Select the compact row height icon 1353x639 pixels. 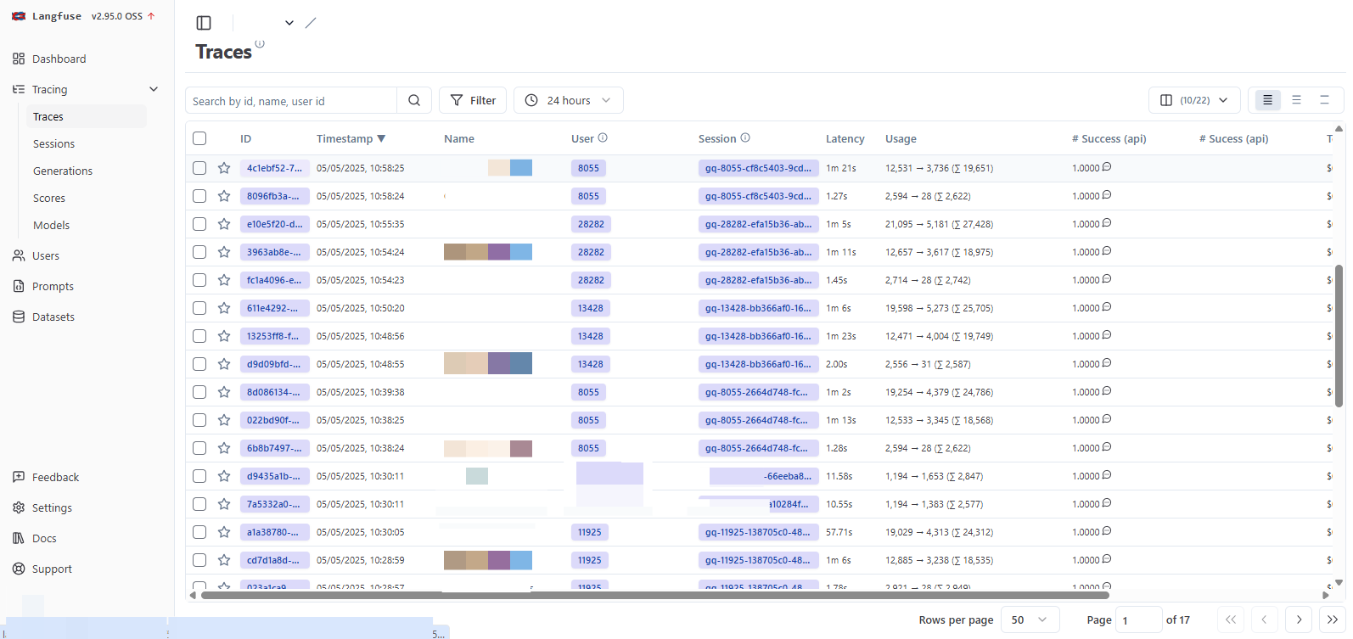click(1267, 100)
